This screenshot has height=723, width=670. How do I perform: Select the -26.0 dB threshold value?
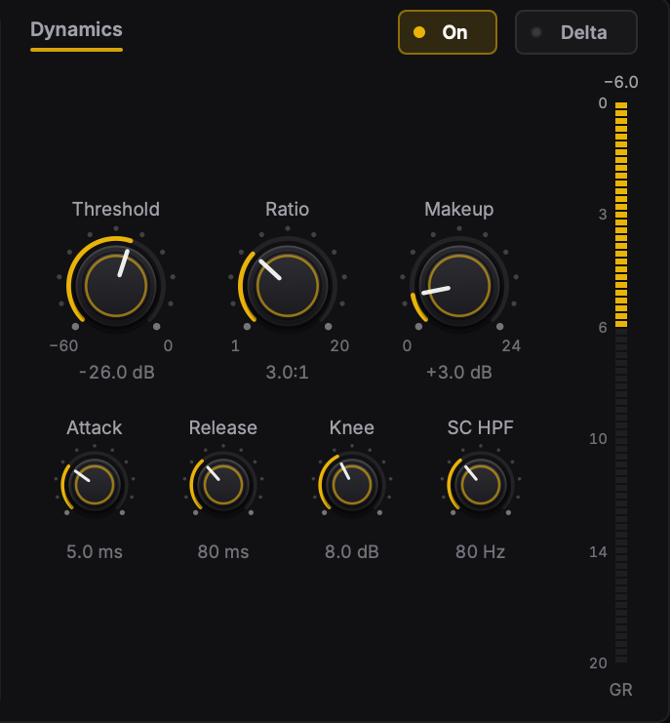tap(117, 372)
